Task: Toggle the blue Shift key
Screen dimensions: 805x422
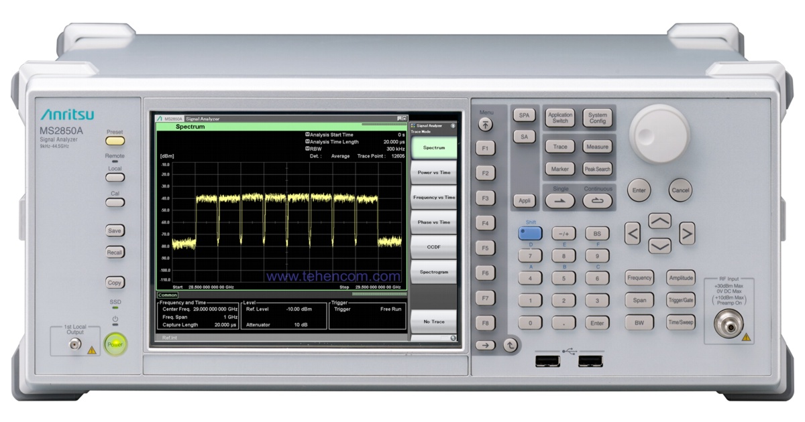Action: coord(530,233)
